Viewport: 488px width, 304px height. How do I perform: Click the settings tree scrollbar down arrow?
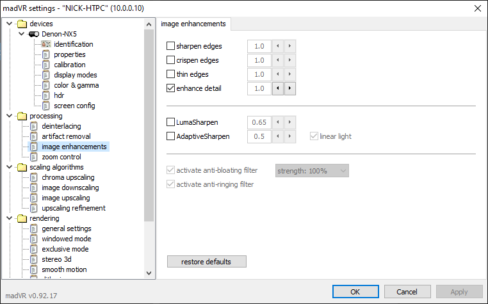click(149, 273)
